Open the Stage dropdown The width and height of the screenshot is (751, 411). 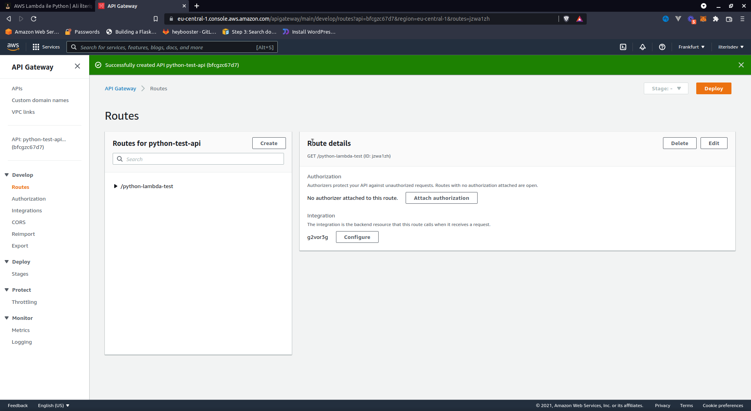tap(666, 88)
